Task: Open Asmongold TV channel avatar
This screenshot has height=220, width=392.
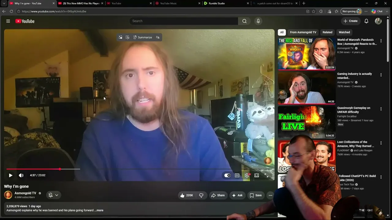Action: click(x=8, y=195)
